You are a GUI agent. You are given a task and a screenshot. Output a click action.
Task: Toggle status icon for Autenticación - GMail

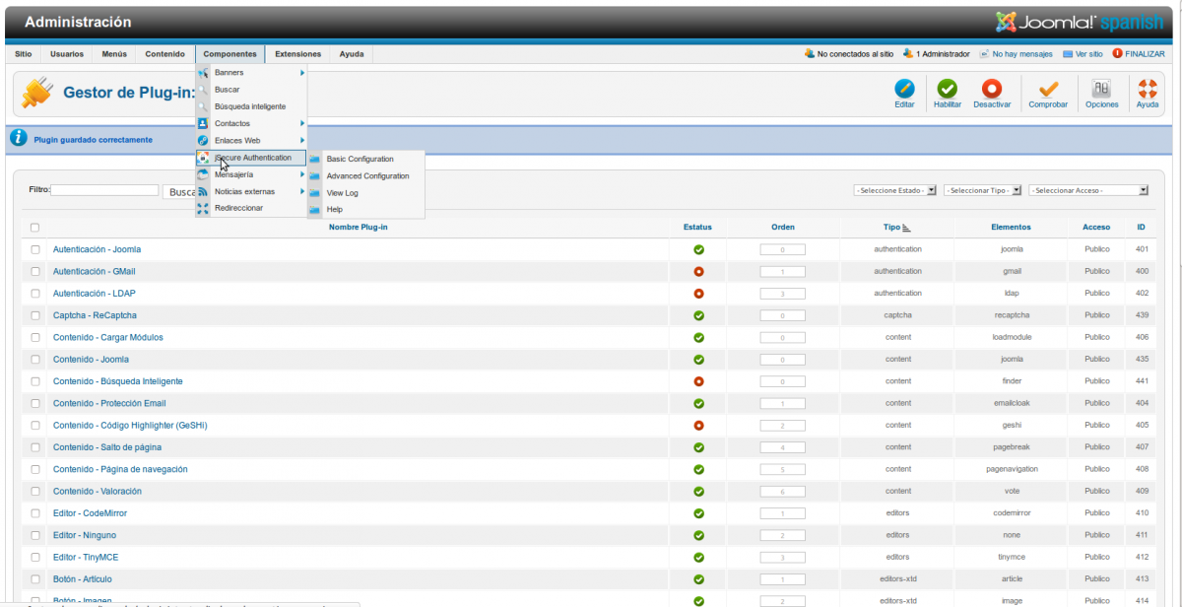(698, 271)
